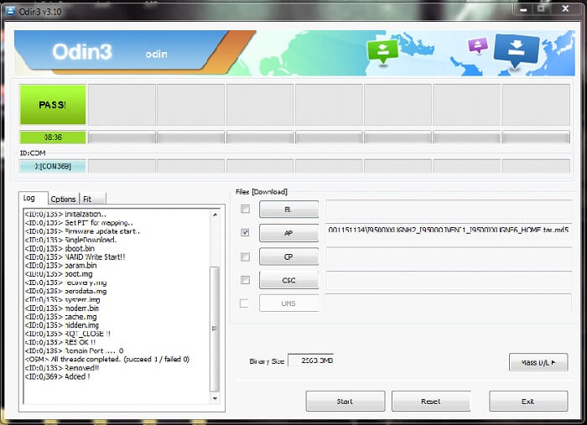
Task: Click the large blue download bubble icon
Action: pos(517,50)
